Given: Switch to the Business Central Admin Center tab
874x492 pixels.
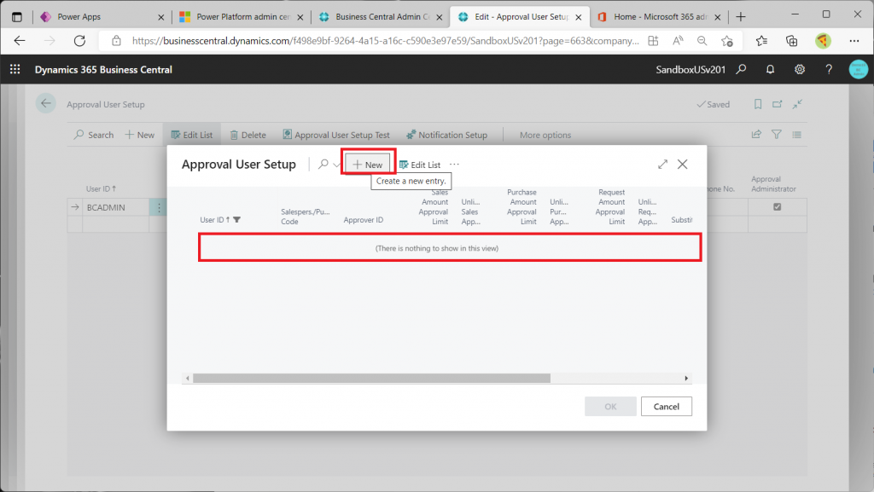Looking at the screenshot, I should click(379, 17).
